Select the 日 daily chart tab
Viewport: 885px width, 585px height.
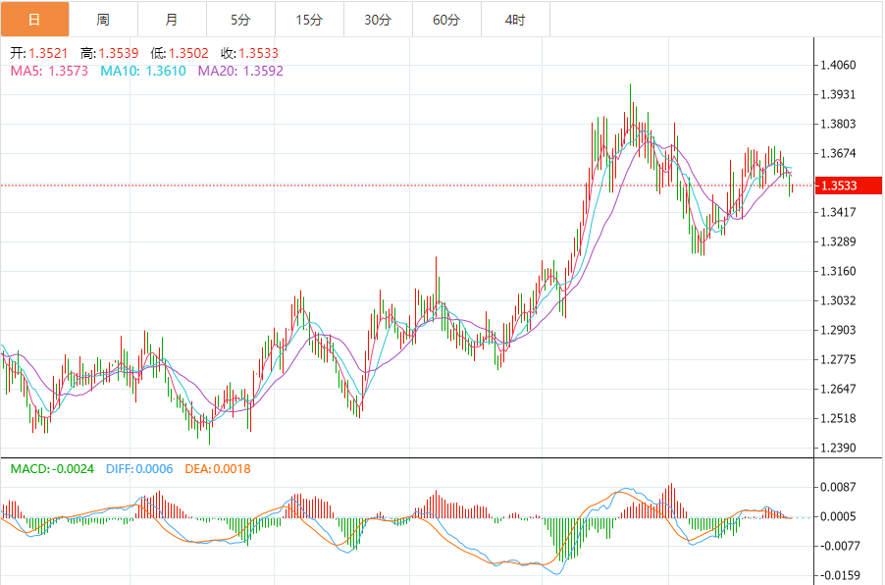coord(34,20)
